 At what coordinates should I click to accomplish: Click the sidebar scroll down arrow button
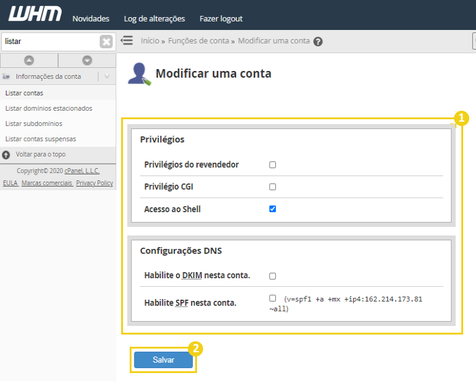coord(87,61)
